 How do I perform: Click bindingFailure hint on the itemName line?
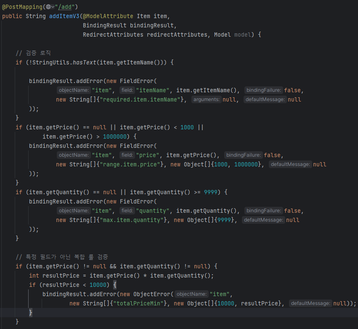[x=264, y=90]
